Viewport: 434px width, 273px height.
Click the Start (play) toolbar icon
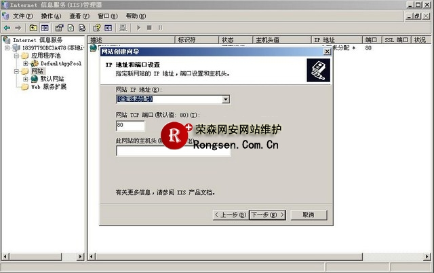click(x=139, y=28)
